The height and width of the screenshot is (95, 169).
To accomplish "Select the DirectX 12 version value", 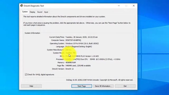I will coord(69,69).
